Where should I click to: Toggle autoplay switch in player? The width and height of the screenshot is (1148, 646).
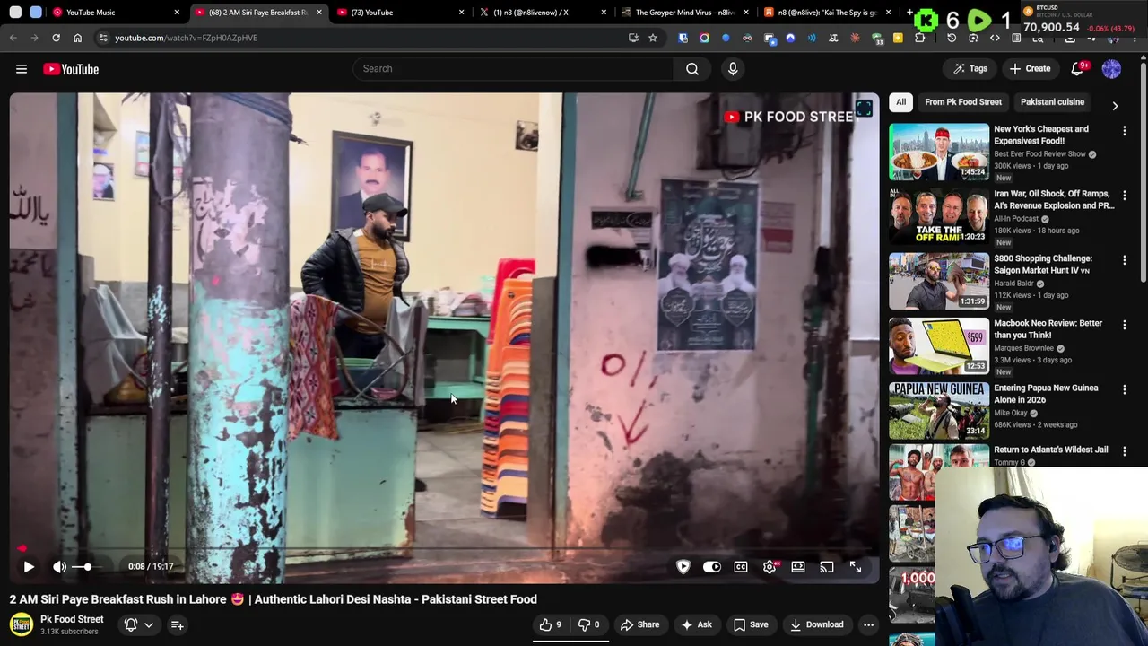pyautogui.click(x=711, y=567)
